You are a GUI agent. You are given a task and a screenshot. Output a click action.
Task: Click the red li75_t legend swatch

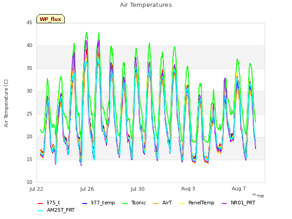point(41,203)
